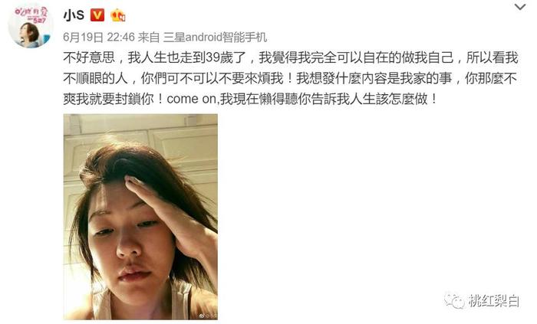Click the crown membership level badge

[x=117, y=15]
